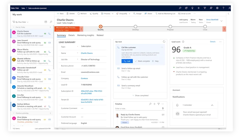Select the Propose stage marker
The image size is (241, 140).
click(170, 26)
